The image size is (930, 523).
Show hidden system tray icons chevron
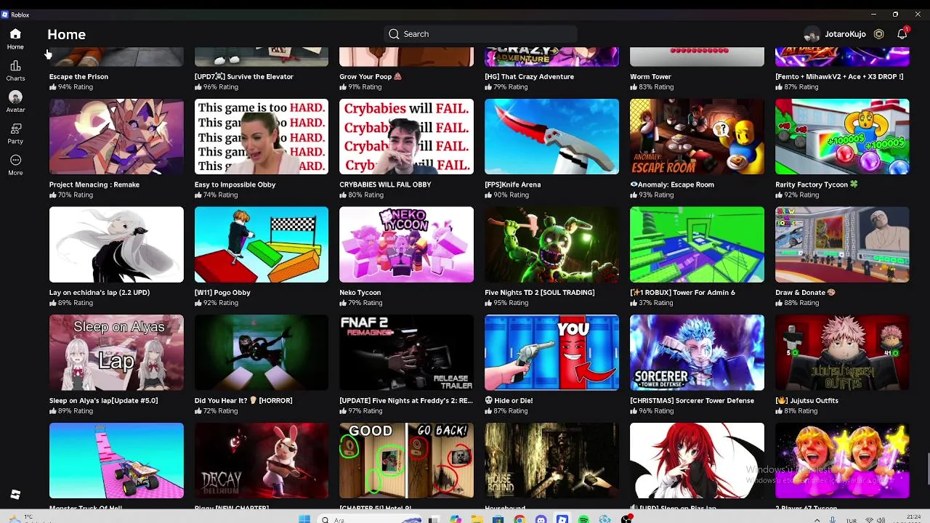coord(817,520)
